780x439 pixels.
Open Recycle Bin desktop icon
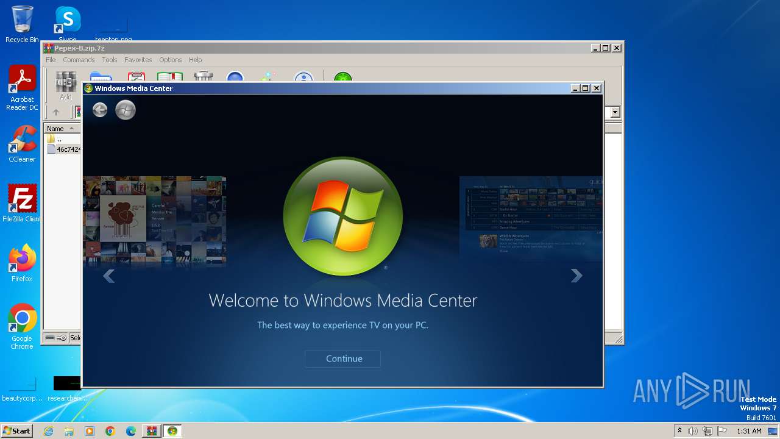coord(22,25)
